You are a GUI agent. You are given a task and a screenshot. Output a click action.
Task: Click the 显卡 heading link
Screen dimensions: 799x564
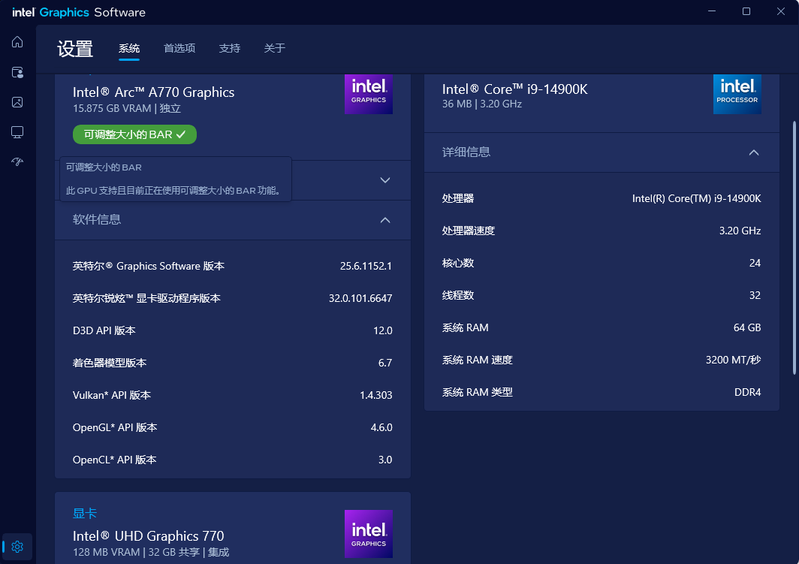[x=85, y=514]
